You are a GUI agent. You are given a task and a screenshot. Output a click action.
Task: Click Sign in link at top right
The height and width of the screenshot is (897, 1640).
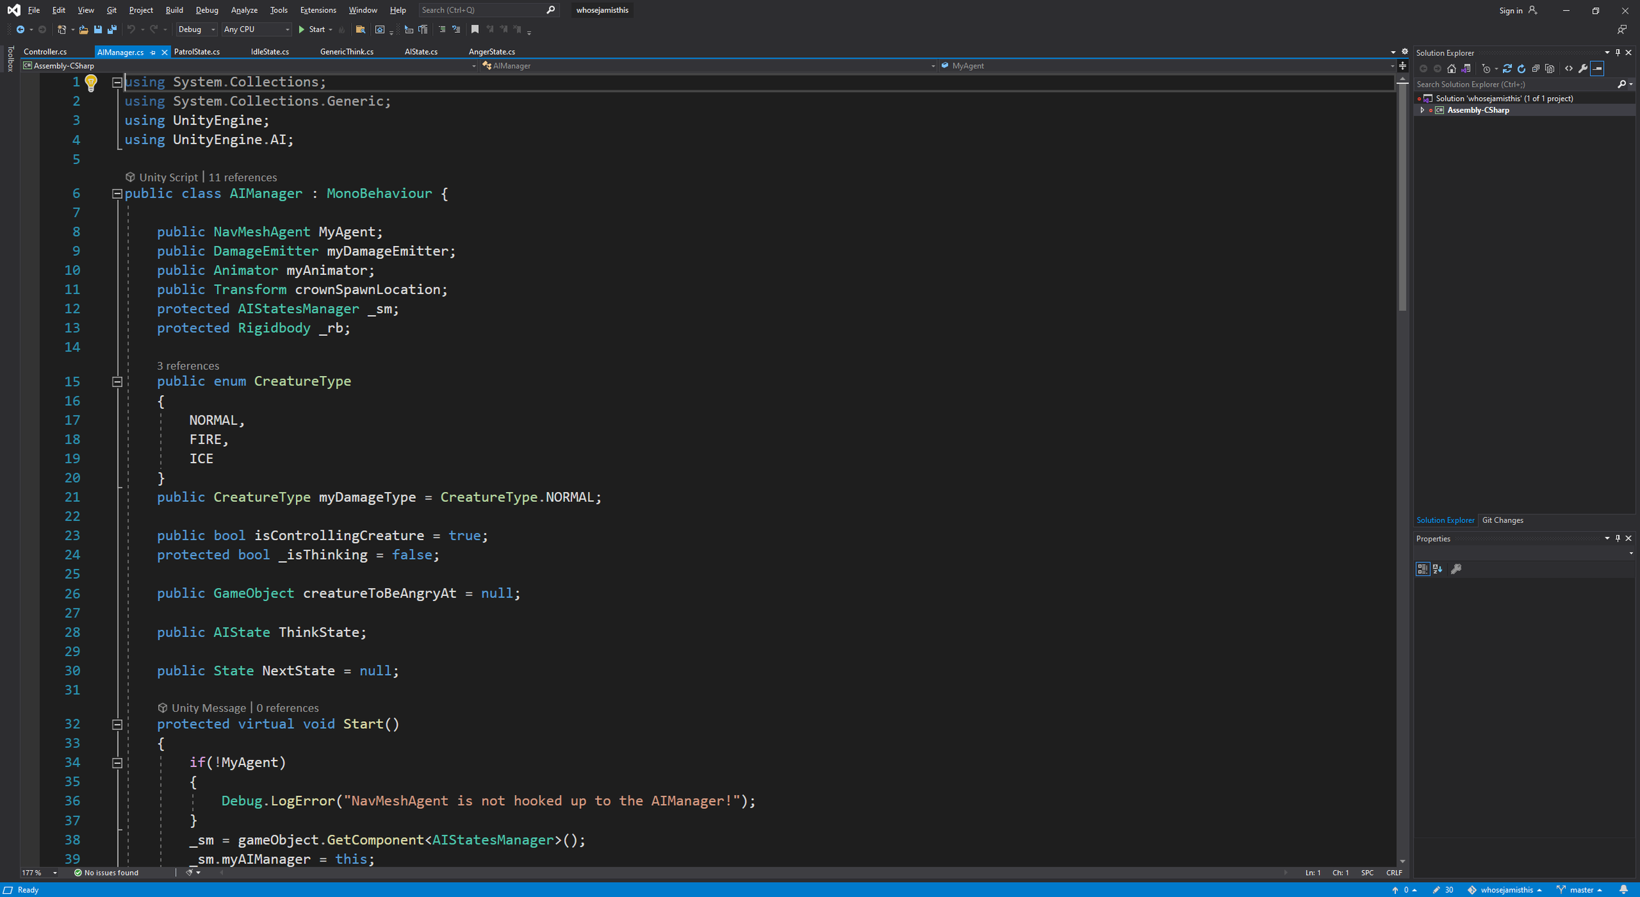click(x=1510, y=10)
